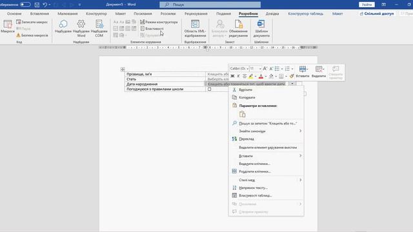Screen dimensions: 413x232
Task: Click the format painter brush icon
Action: pyautogui.click(x=292, y=76)
